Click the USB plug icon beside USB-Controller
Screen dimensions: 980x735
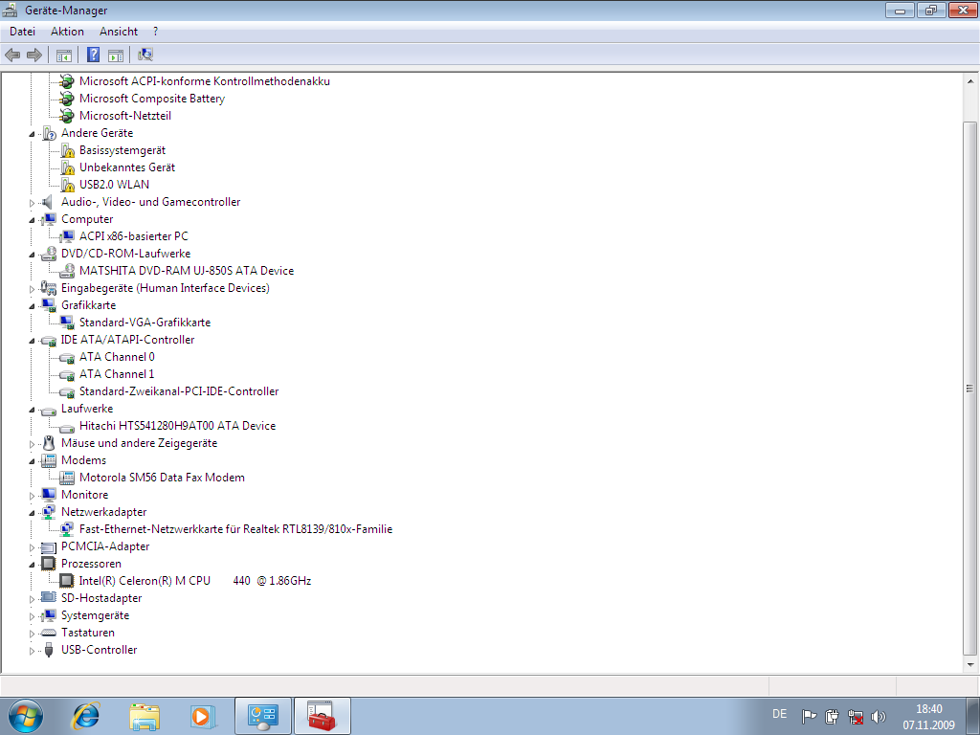(x=49, y=650)
